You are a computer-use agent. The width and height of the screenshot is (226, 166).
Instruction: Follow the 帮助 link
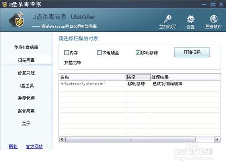tap(13, 147)
